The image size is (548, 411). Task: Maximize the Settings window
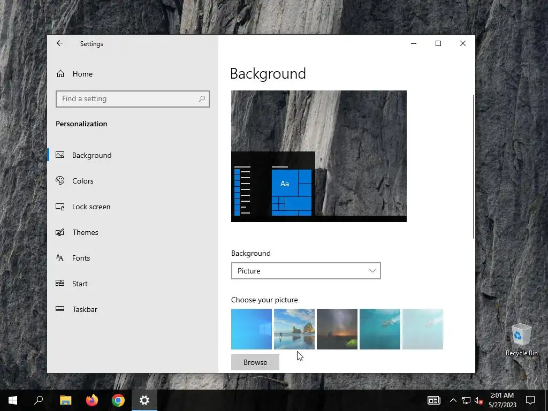438,43
